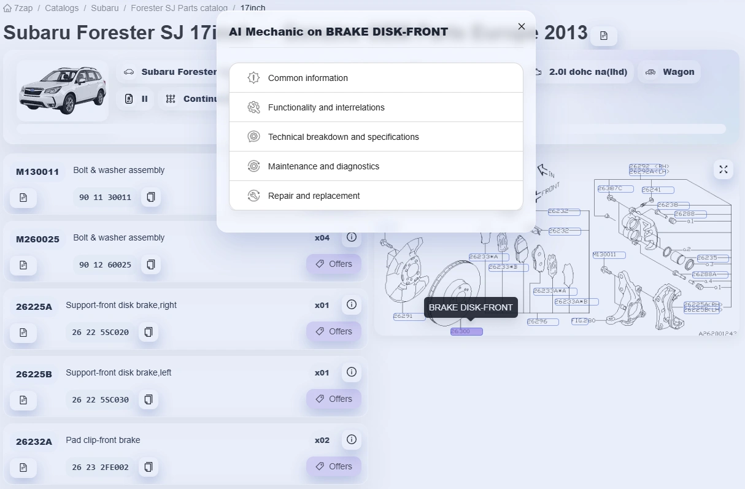
Task: Open document icon in M130011 row
Action: click(23, 198)
